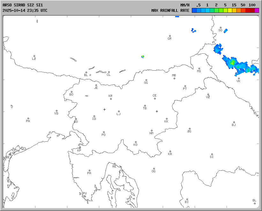The width and height of the screenshot is (262, 211).
Task: Select the KP coastal station marker
Action: (80, 148)
